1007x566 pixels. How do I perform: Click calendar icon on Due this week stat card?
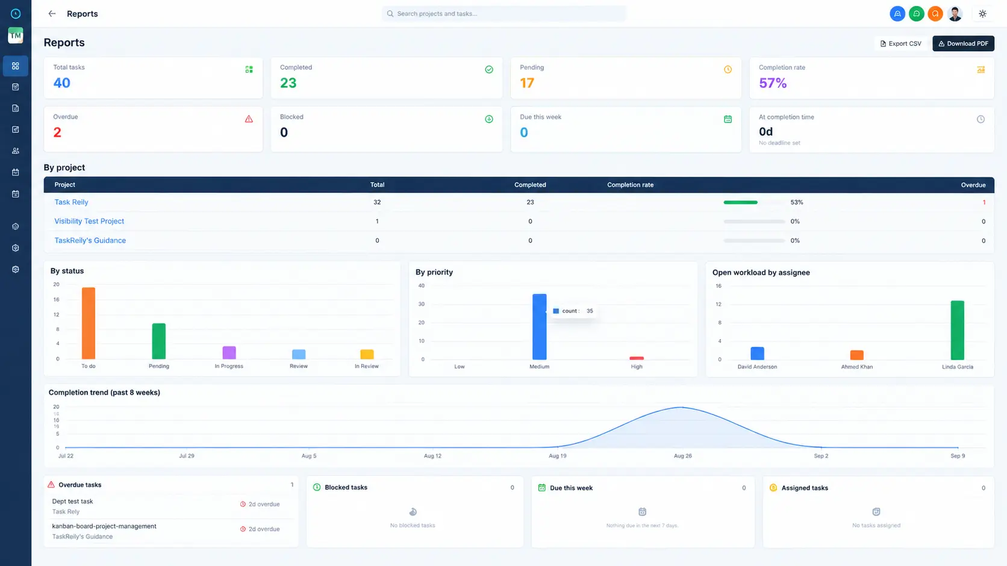728,119
